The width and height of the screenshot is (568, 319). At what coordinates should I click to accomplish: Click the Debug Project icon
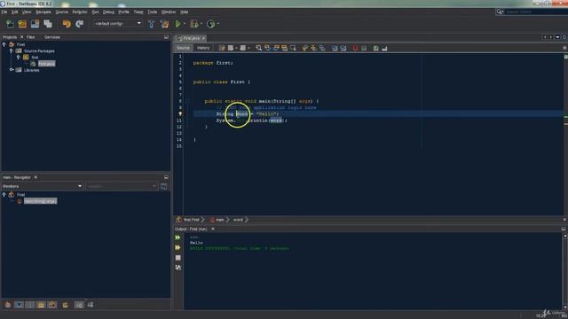pos(194,24)
